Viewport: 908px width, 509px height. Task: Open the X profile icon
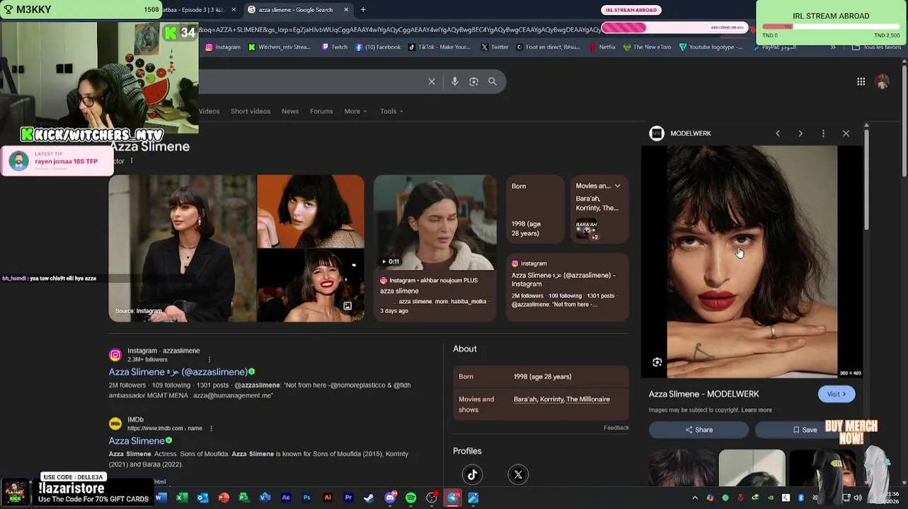click(x=518, y=475)
